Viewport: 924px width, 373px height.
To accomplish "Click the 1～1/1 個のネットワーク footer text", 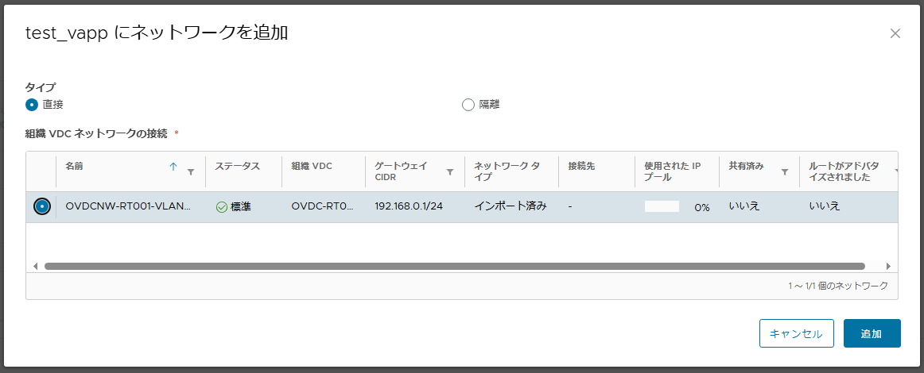I will [838, 286].
